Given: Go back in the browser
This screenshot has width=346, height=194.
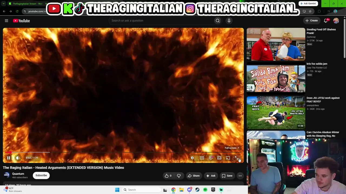Looking at the screenshot, I should 4,11.
